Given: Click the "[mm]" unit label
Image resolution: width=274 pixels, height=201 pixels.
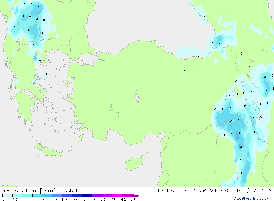Looking at the screenshot, I should [x=48, y=191].
